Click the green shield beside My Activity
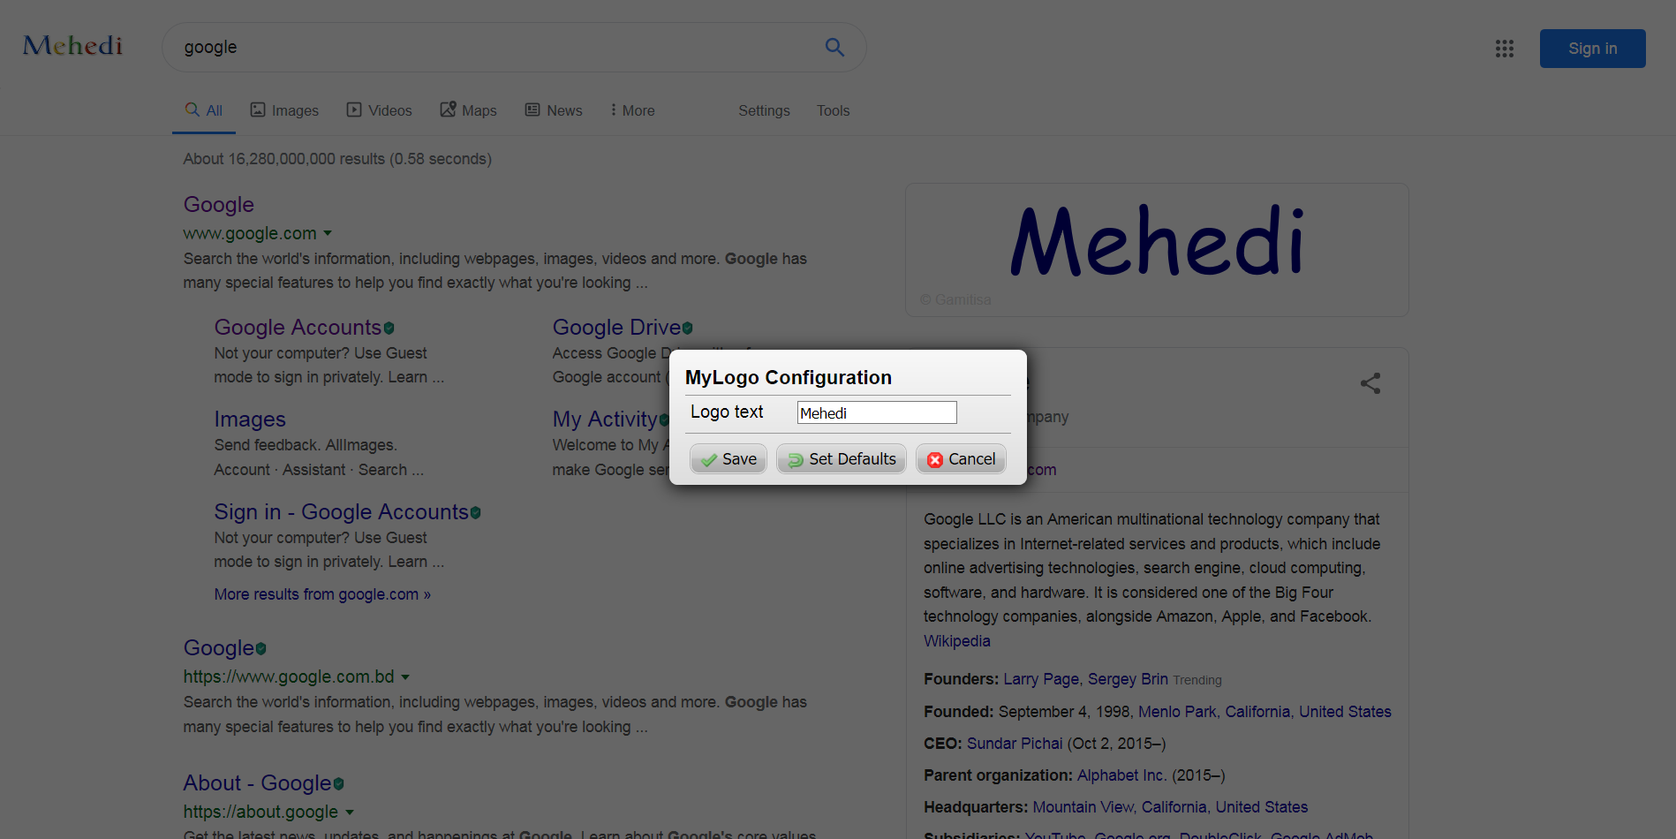 [663, 420]
